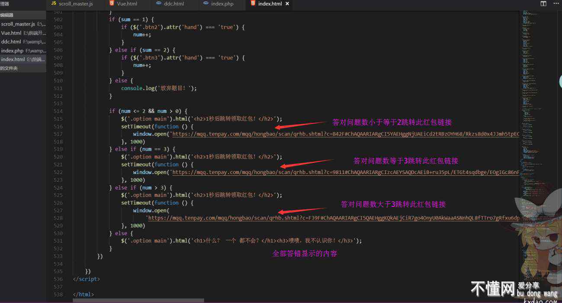562x303 pixels.
Task: Open the ddc.html editor tab
Action: 170,3
